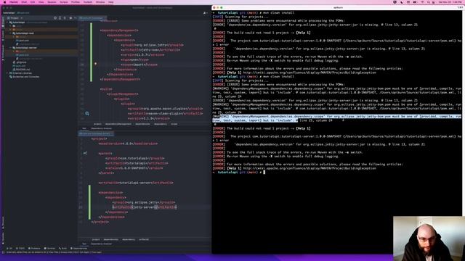The image size is (465, 261).
Task: Click the Maven gutter icon near maven-clean-plugin
Action: 87,113
